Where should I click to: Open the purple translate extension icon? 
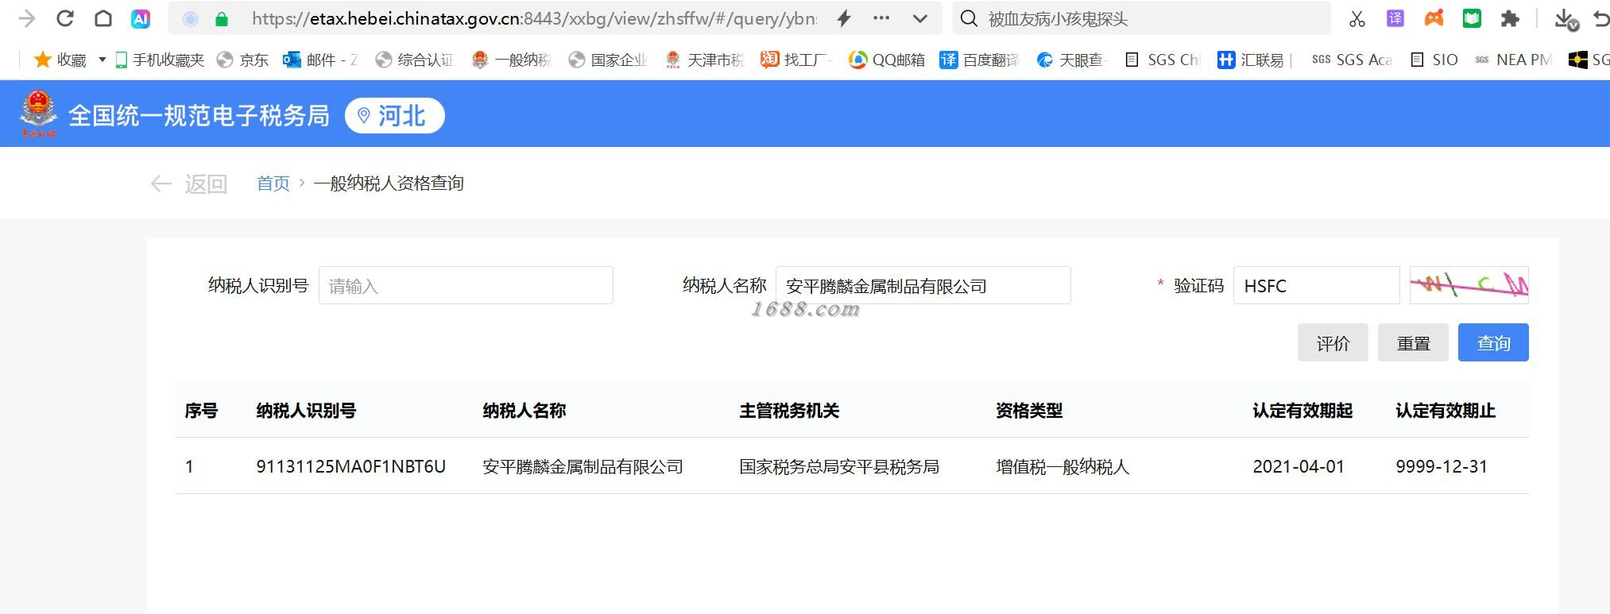1395,18
